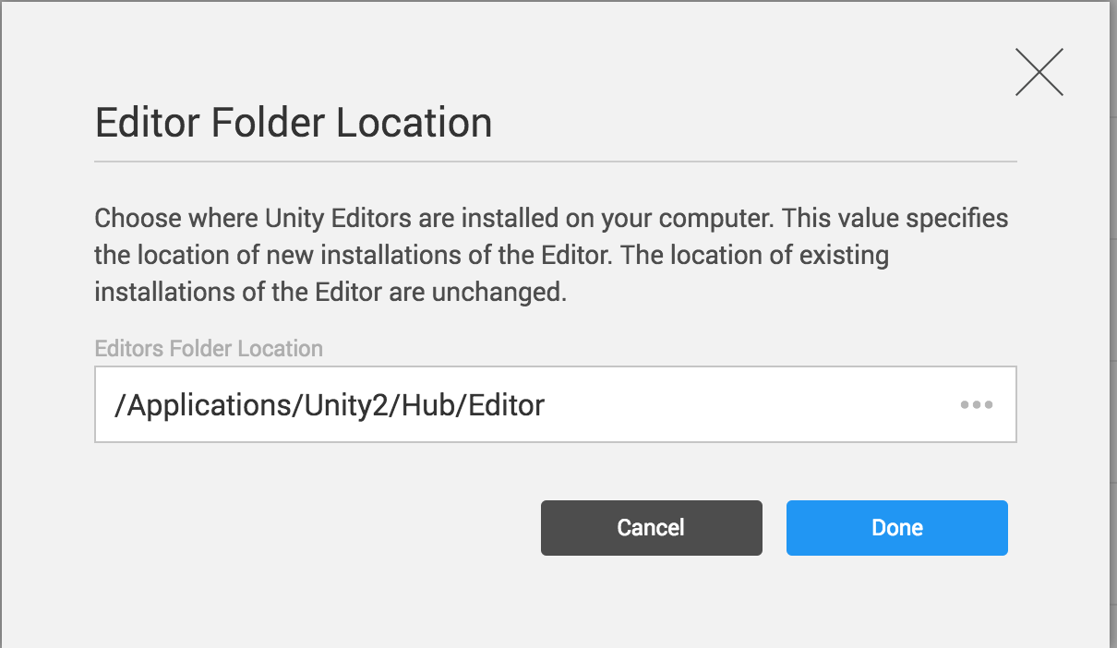This screenshot has height=648, width=1117.
Task: Click the dialog close cross at top right
Action: (x=1039, y=71)
